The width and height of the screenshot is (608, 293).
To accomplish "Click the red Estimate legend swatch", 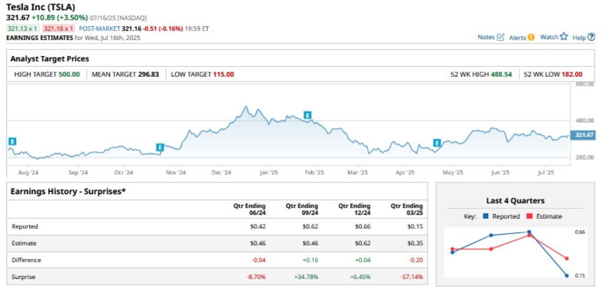I will (530, 217).
